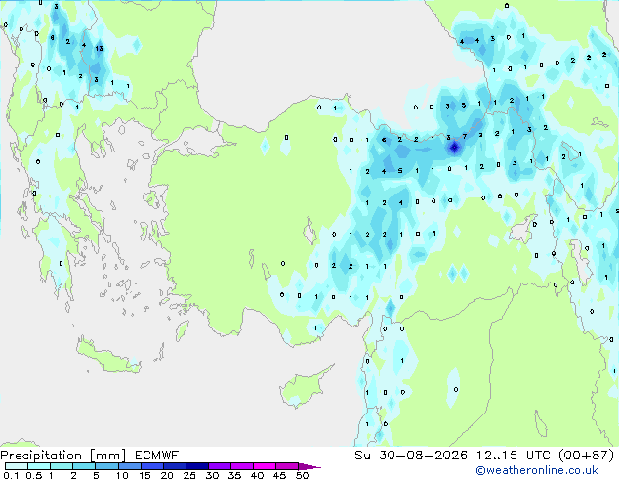Select the dark navy 25 mm legend swatch
619x479 pixels.
coord(197,466)
